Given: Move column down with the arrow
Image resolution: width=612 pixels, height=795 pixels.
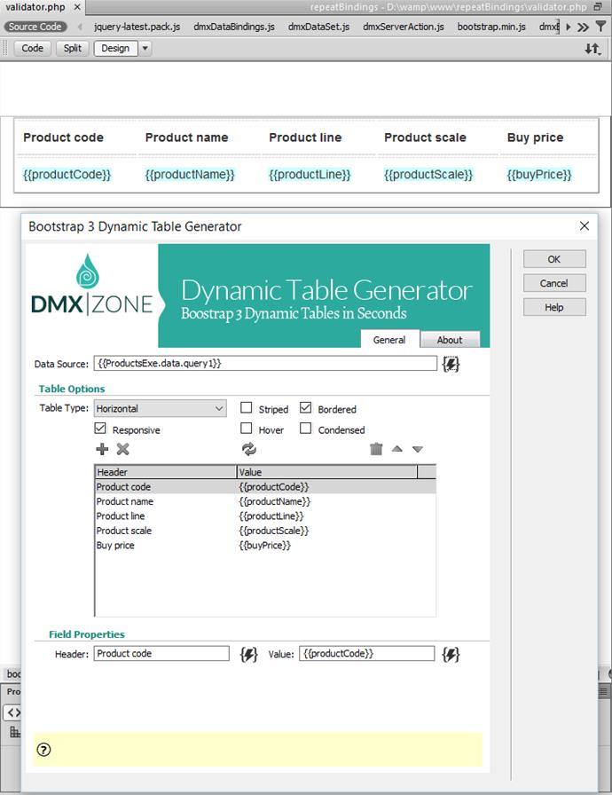Looking at the screenshot, I should tap(418, 449).
